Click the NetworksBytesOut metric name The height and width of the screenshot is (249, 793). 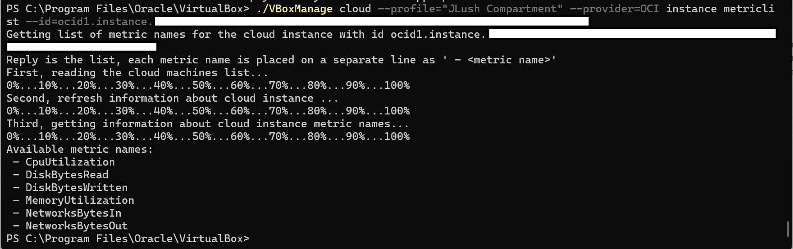pyautogui.click(x=76, y=226)
